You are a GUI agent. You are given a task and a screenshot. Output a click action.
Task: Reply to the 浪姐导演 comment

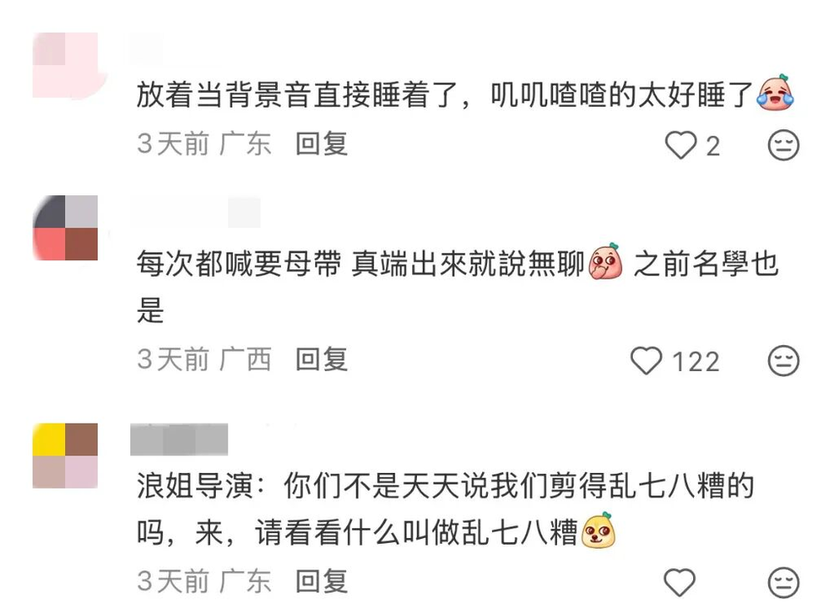322,580
